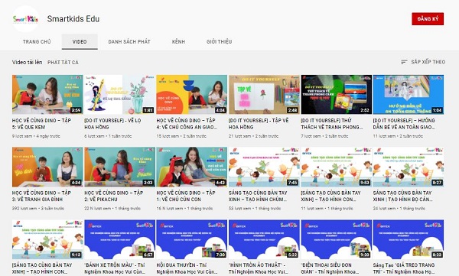Click title Sáng Tạo "GIÁ TREO TRANG TRÍ"
Screen dimensions: 459x276
404,268
